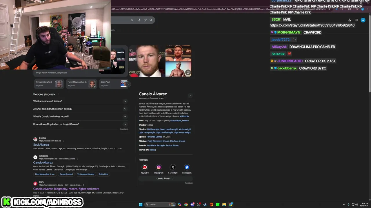This screenshot has width=371, height=208.
Task: Open knowledge panel more options dots
Action: (166, 99)
